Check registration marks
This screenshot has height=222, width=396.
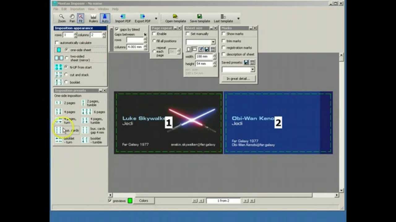224,48
